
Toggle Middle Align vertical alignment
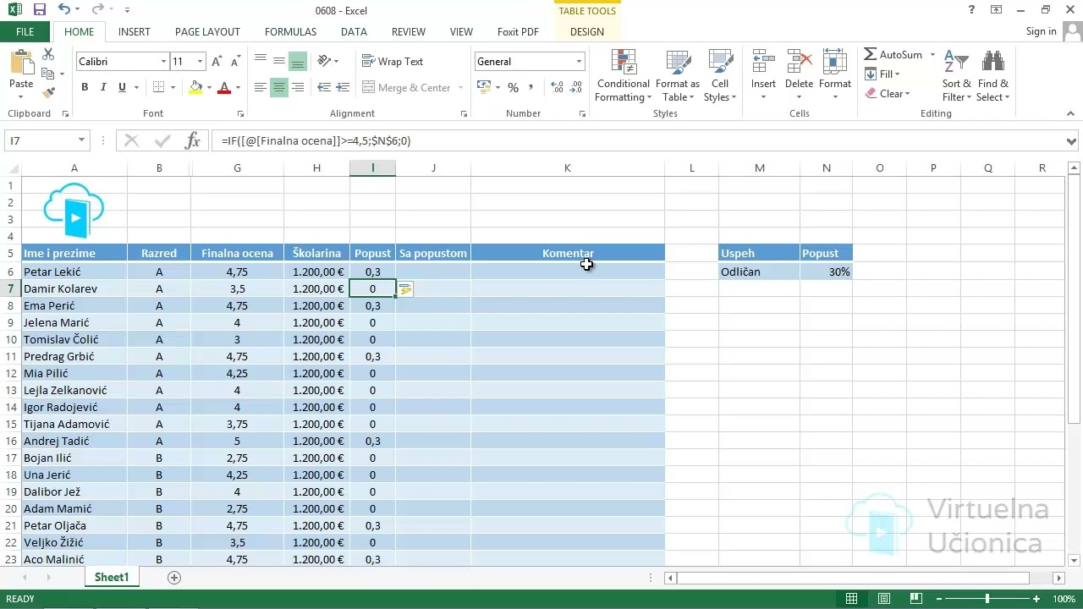pyautogui.click(x=278, y=62)
